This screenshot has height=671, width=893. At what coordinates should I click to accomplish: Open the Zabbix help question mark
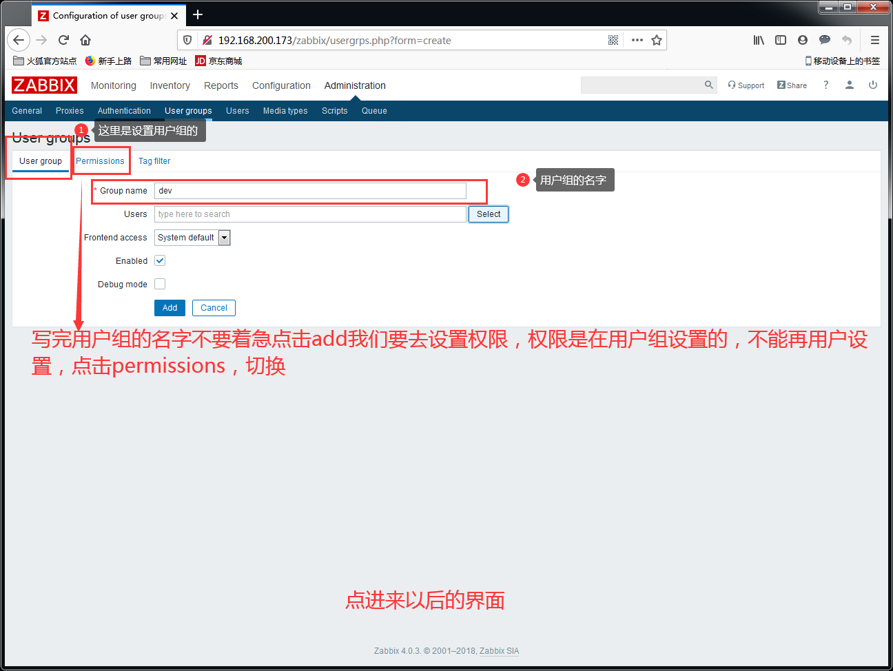click(825, 85)
